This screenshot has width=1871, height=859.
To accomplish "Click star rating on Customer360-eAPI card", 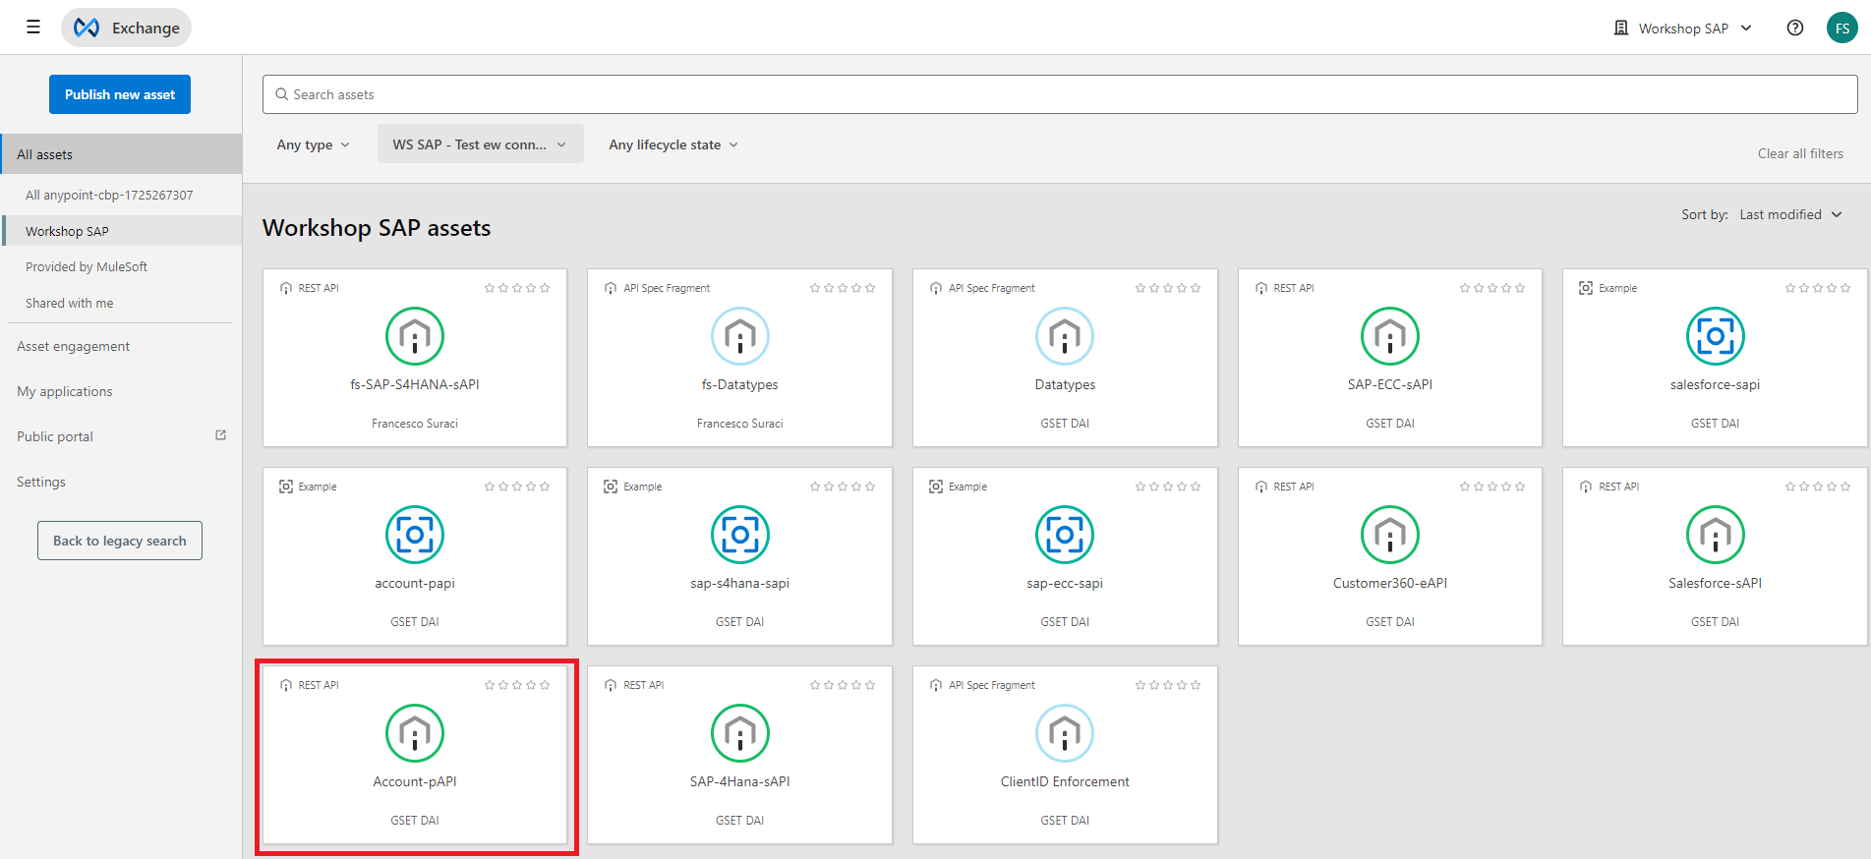I will click(x=1492, y=487).
